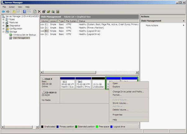
Task: Click the Primary partition legend swatch
Action: [58, 127]
